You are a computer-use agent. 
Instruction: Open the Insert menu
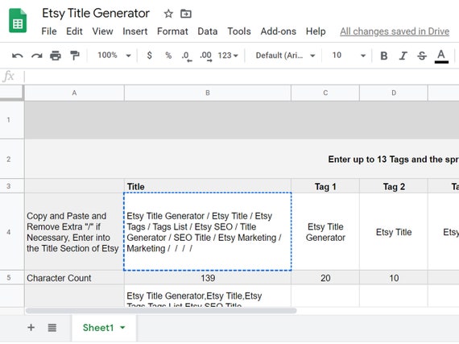click(x=135, y=31)
